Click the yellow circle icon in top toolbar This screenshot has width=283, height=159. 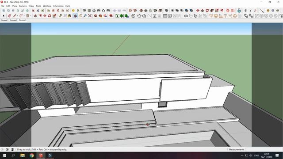pyautogui.click(x=73, y=11)
